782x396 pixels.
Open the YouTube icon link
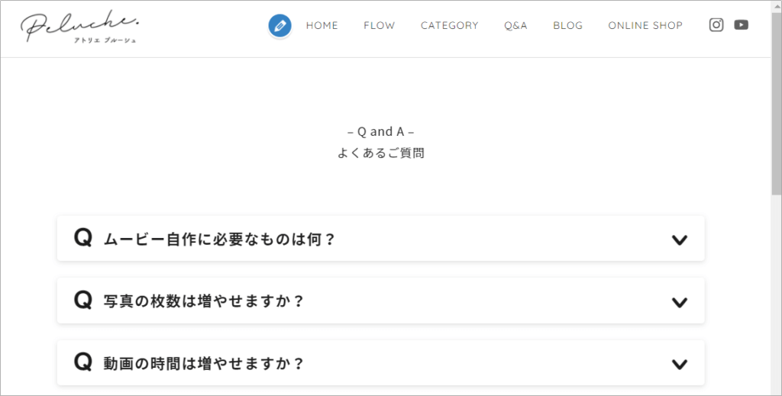coord(741,25)
